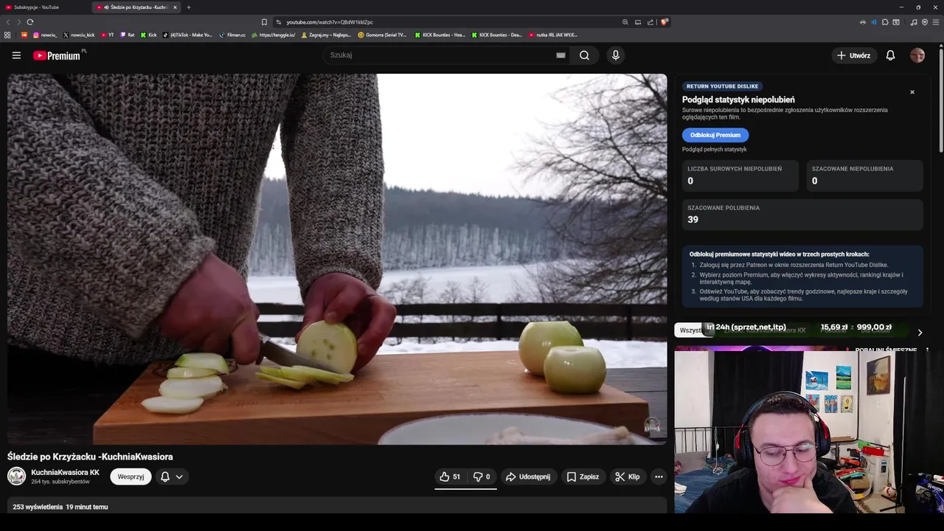Open more actions three-dot menu under video

[659, 477]
